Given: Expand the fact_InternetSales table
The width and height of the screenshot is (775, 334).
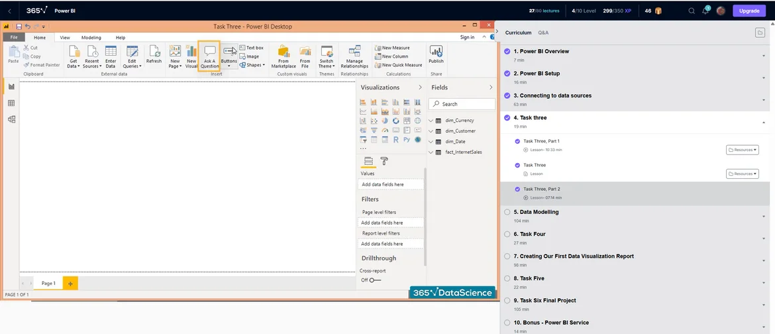Looking at the screenshot, I should (431, 152).
